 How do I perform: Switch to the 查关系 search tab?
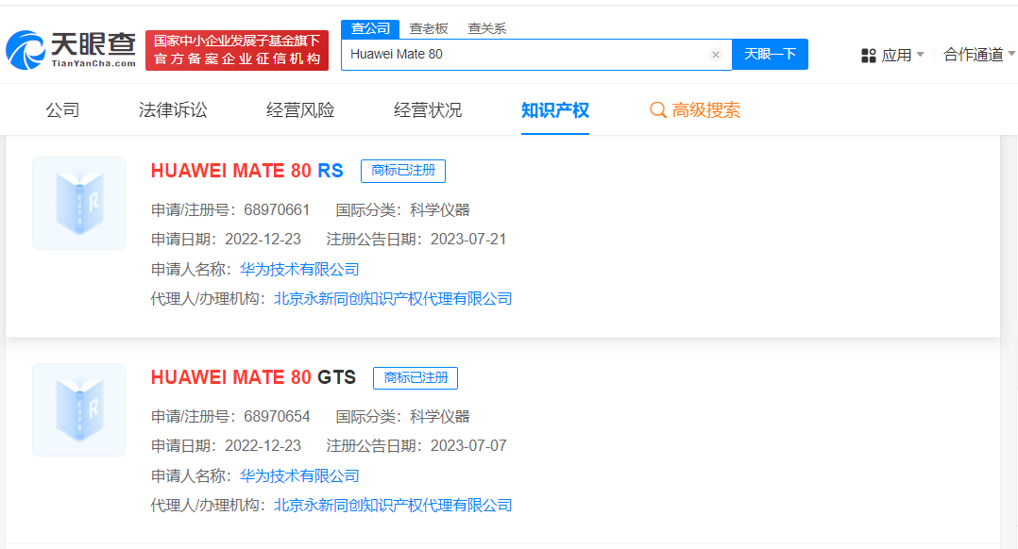point(487,28)
